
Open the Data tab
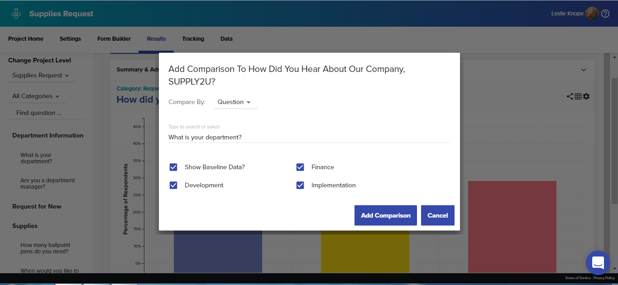(226, 39)
